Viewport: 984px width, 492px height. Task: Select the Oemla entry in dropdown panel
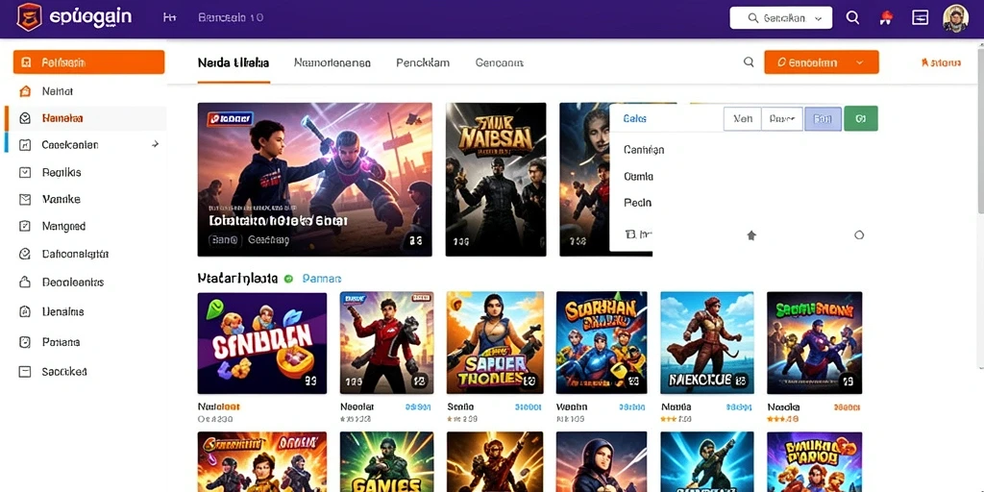click(x=638, y=177)
